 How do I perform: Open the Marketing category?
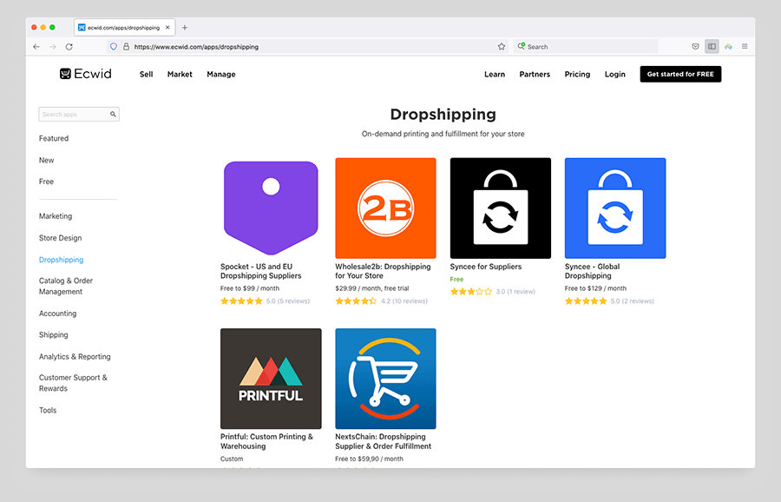[x=56, y=216]
